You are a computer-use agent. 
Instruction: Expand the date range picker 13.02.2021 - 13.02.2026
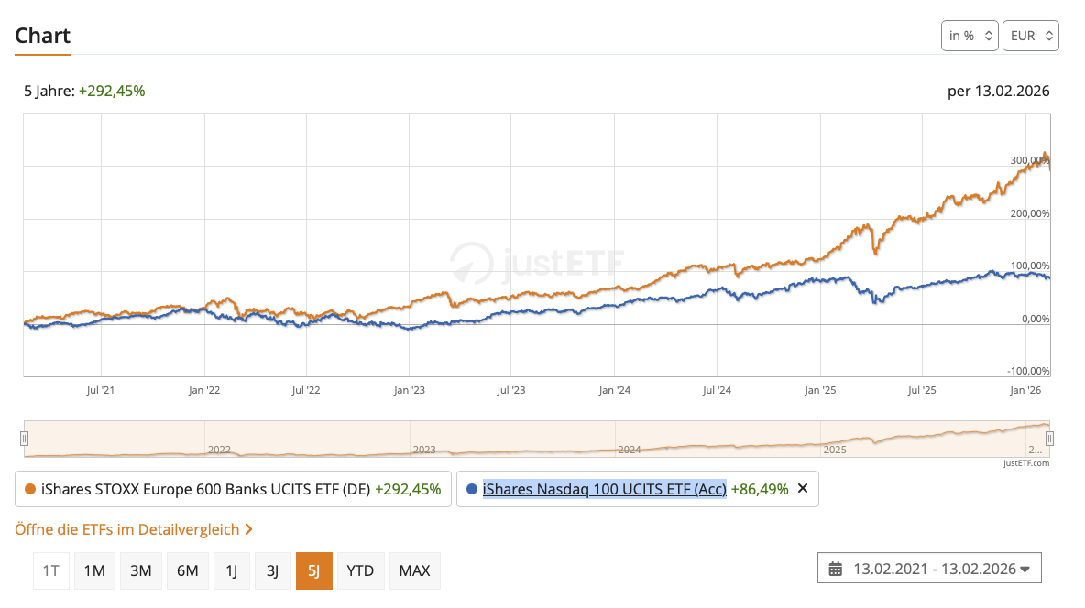929,569
